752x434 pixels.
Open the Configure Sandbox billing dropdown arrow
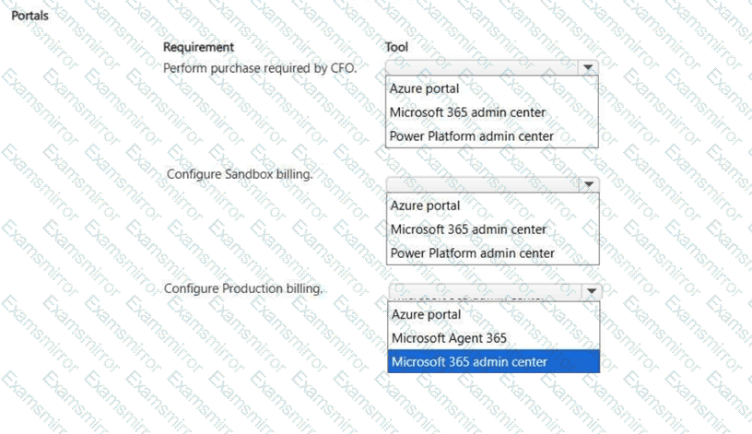[x=589, y=184]
